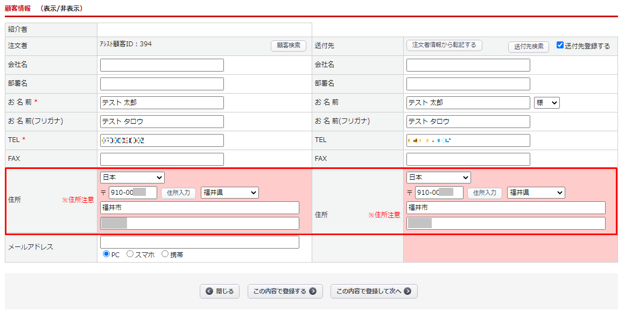The image size is (625, 318).
Task: Select the PC radio button
Action: (106, 254)
